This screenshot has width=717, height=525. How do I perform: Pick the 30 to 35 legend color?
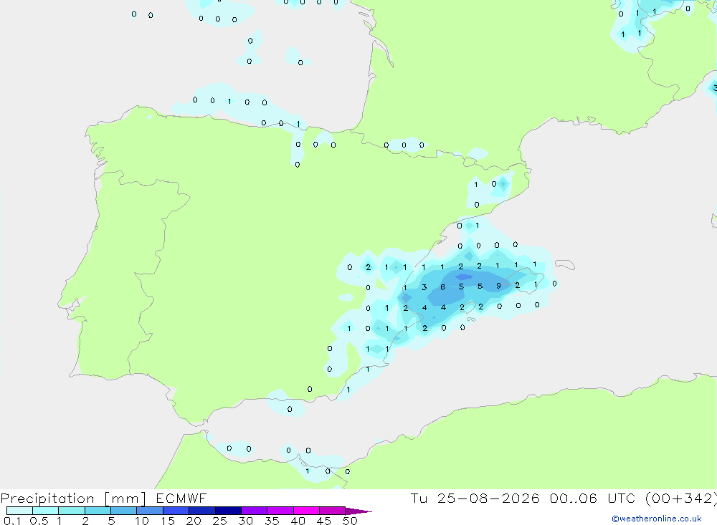255,511
